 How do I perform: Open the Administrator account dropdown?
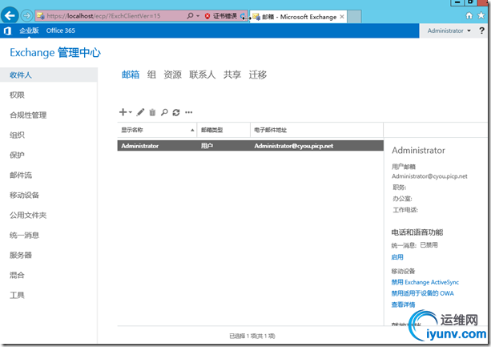pos(449,30)
